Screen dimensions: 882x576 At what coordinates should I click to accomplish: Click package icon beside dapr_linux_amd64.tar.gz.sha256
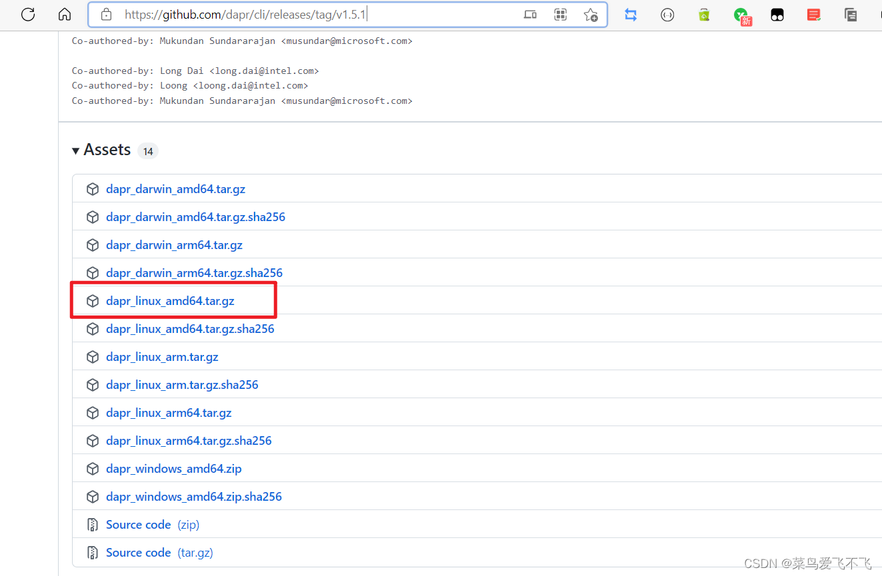93,329
